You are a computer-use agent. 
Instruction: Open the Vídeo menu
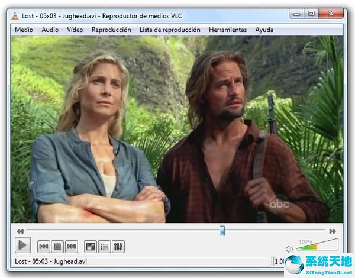tap(75, 30)
